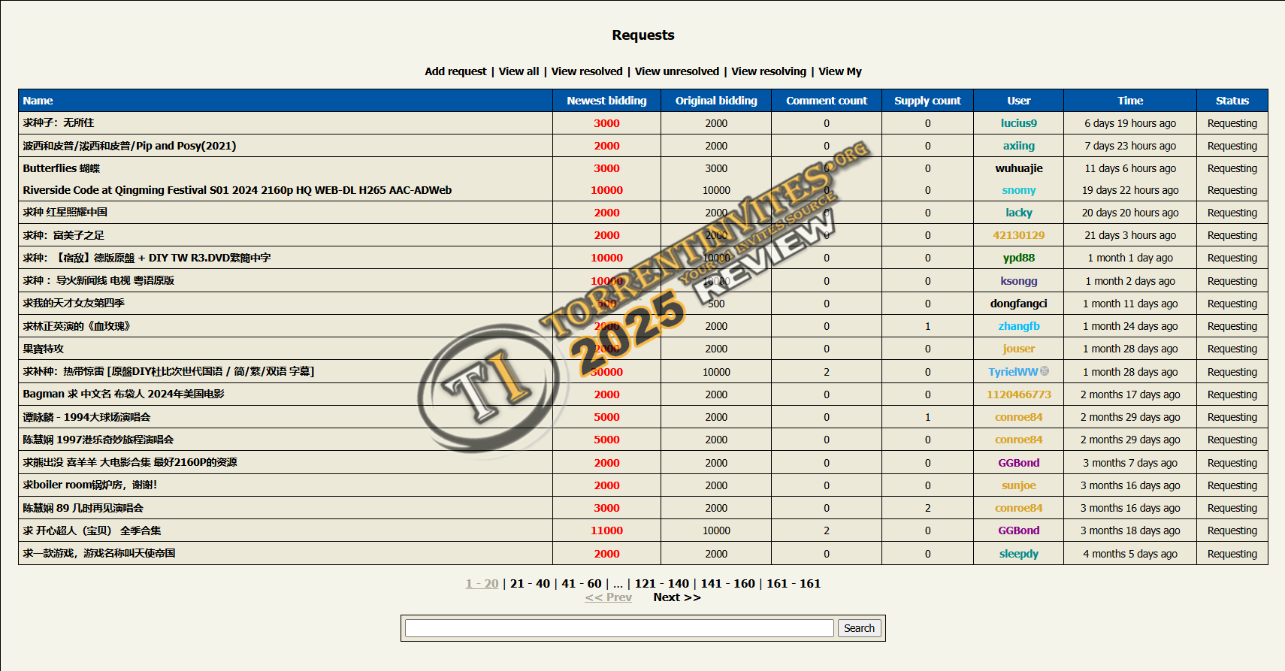Open user profile sleepdy
Image resolution: width=1285 pixels, height=671 pixels.
coord(1019,554)
